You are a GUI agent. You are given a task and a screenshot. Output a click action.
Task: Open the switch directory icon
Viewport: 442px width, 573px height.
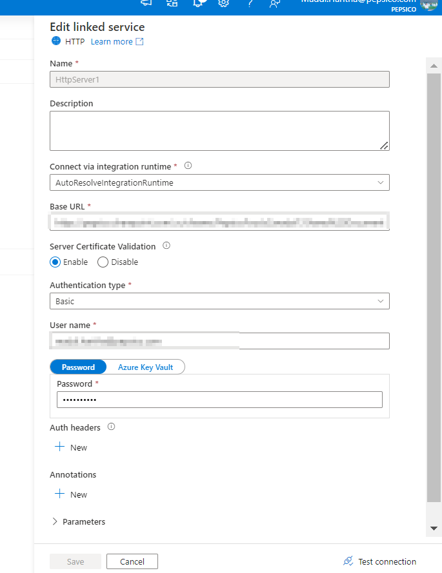coord(172,3)
